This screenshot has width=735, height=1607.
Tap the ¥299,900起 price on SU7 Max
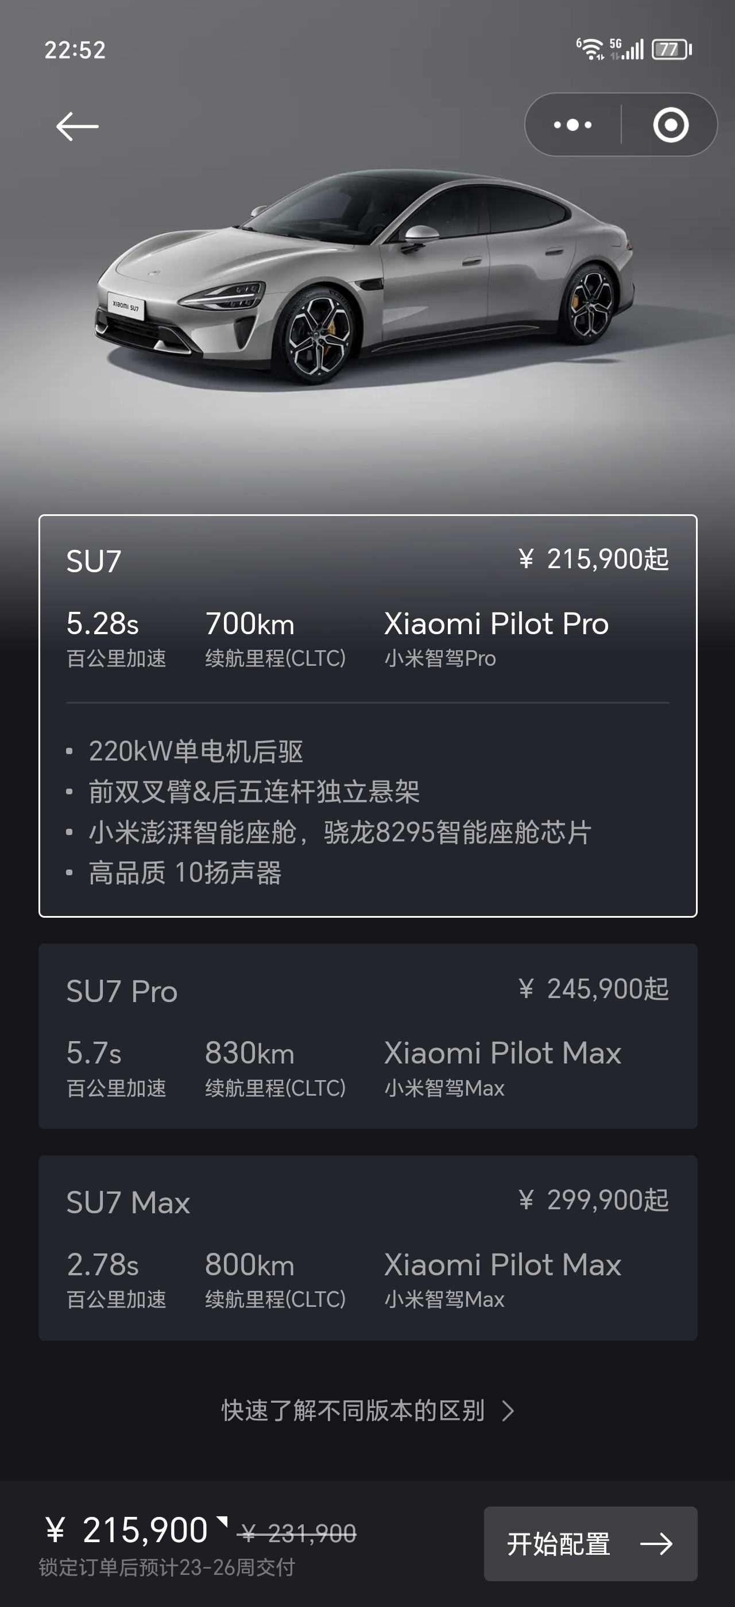click(594, 1200)
